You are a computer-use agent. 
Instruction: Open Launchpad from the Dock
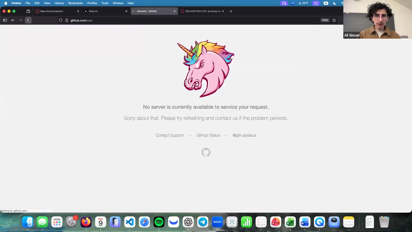[x=57, y=222]
